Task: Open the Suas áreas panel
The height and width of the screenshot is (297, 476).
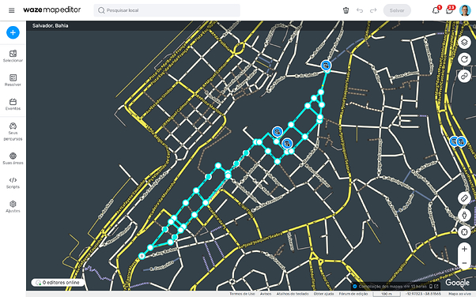Action: tap(13, 159)
